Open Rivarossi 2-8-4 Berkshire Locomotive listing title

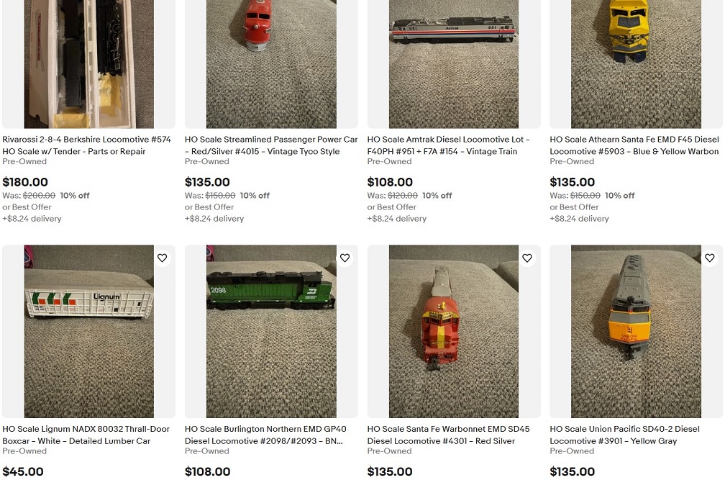[87, 145]
